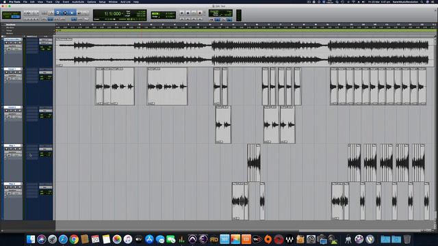Image resolution: width=438 pixels, height=246 pixels.
Task: Mute the Rap 2 track
Action: click(20, 187)
